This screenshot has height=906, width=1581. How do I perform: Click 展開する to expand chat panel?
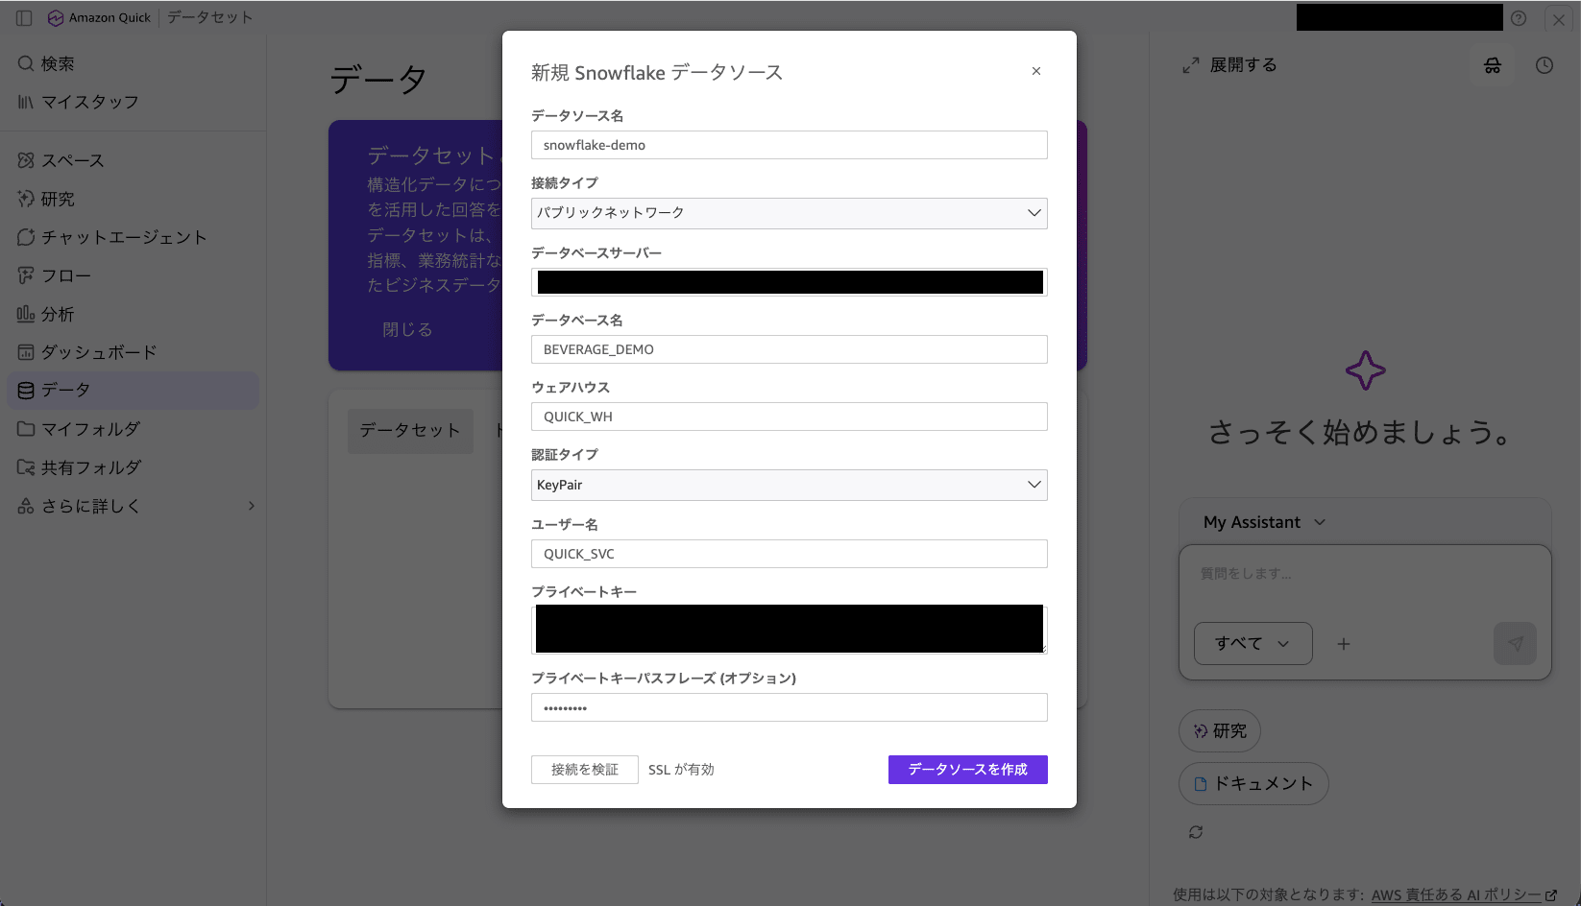1244,65
